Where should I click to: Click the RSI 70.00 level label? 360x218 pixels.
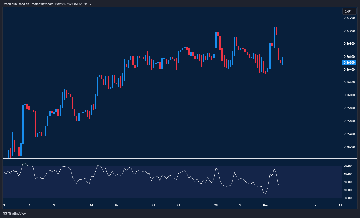348,166
